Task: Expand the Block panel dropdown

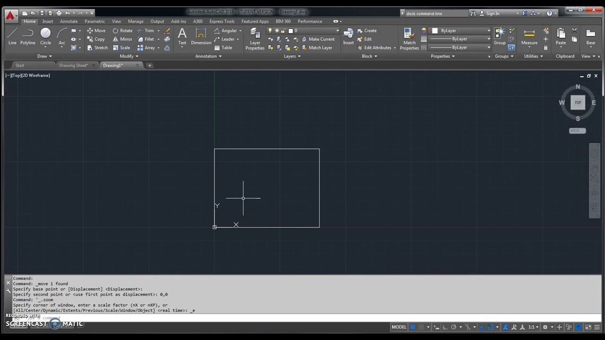Action: pyautogui.click(x=369, y=56)
